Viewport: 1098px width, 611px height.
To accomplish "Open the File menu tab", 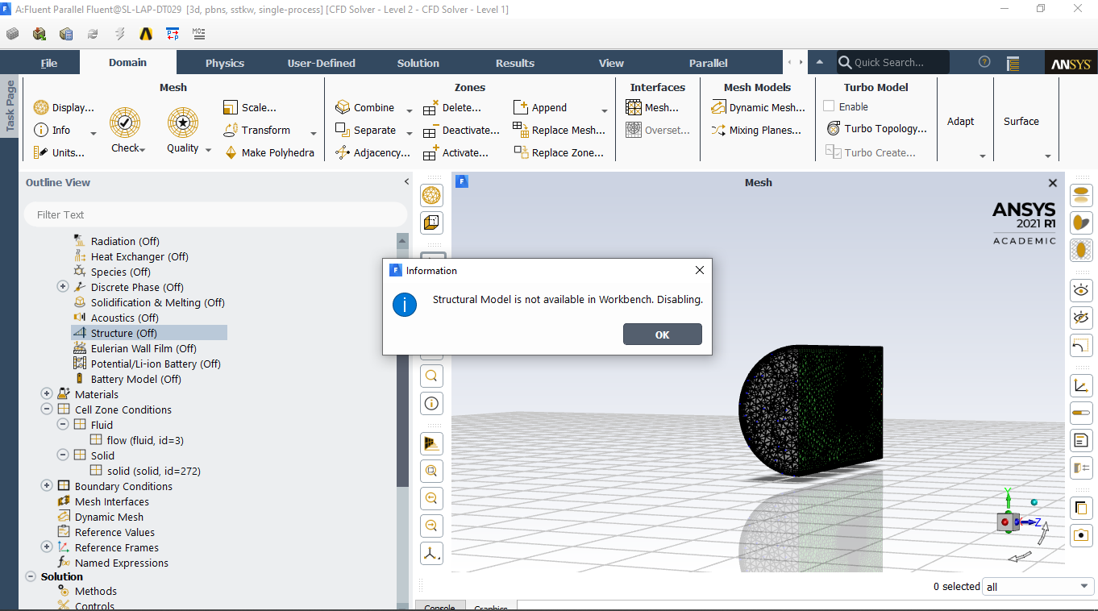I will click(x=49, y=63).
